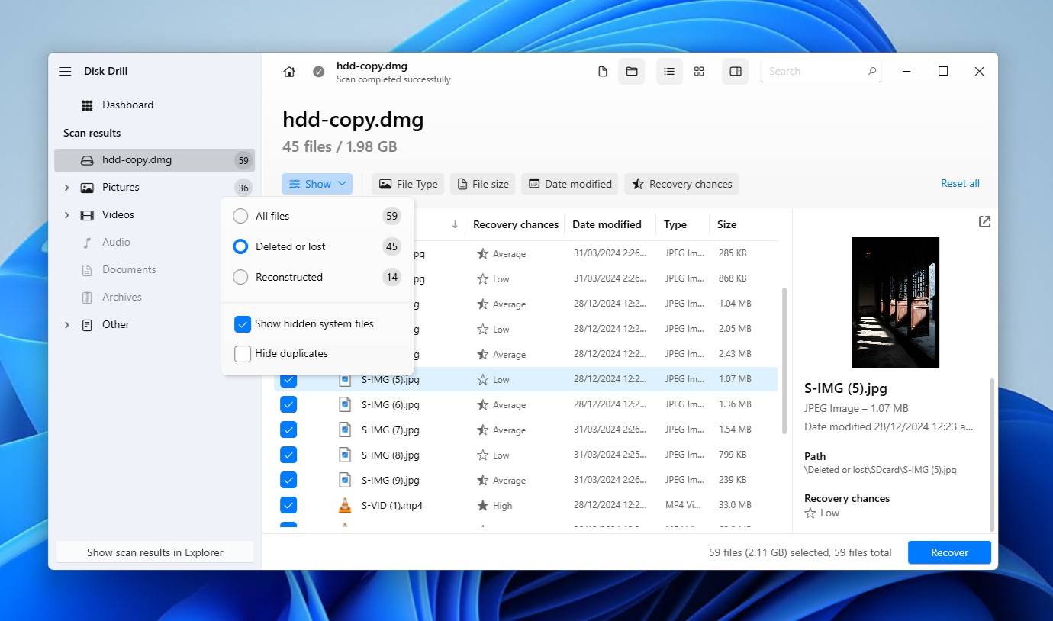Click the VLC icon of S-VID (1).mp4
This screenshot has height=621, width=1053.
click(345, 505)
